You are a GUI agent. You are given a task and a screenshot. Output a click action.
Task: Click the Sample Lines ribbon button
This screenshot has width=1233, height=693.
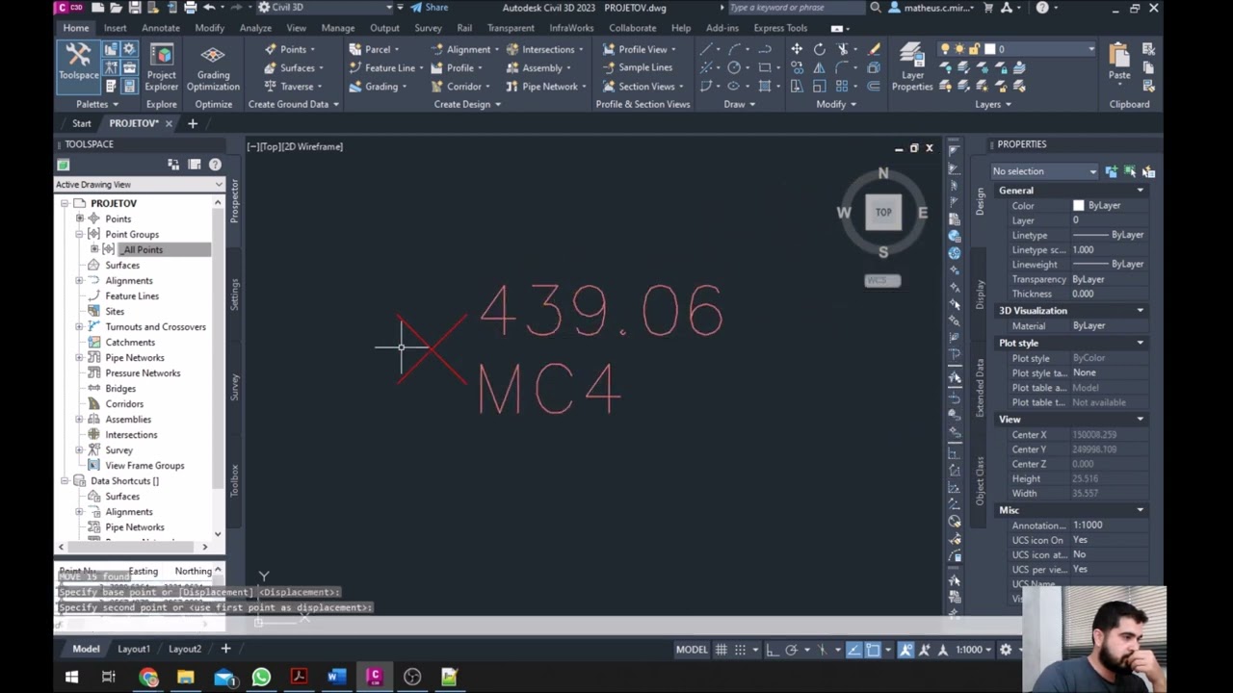pyautogui.click(x=637, y=68)
